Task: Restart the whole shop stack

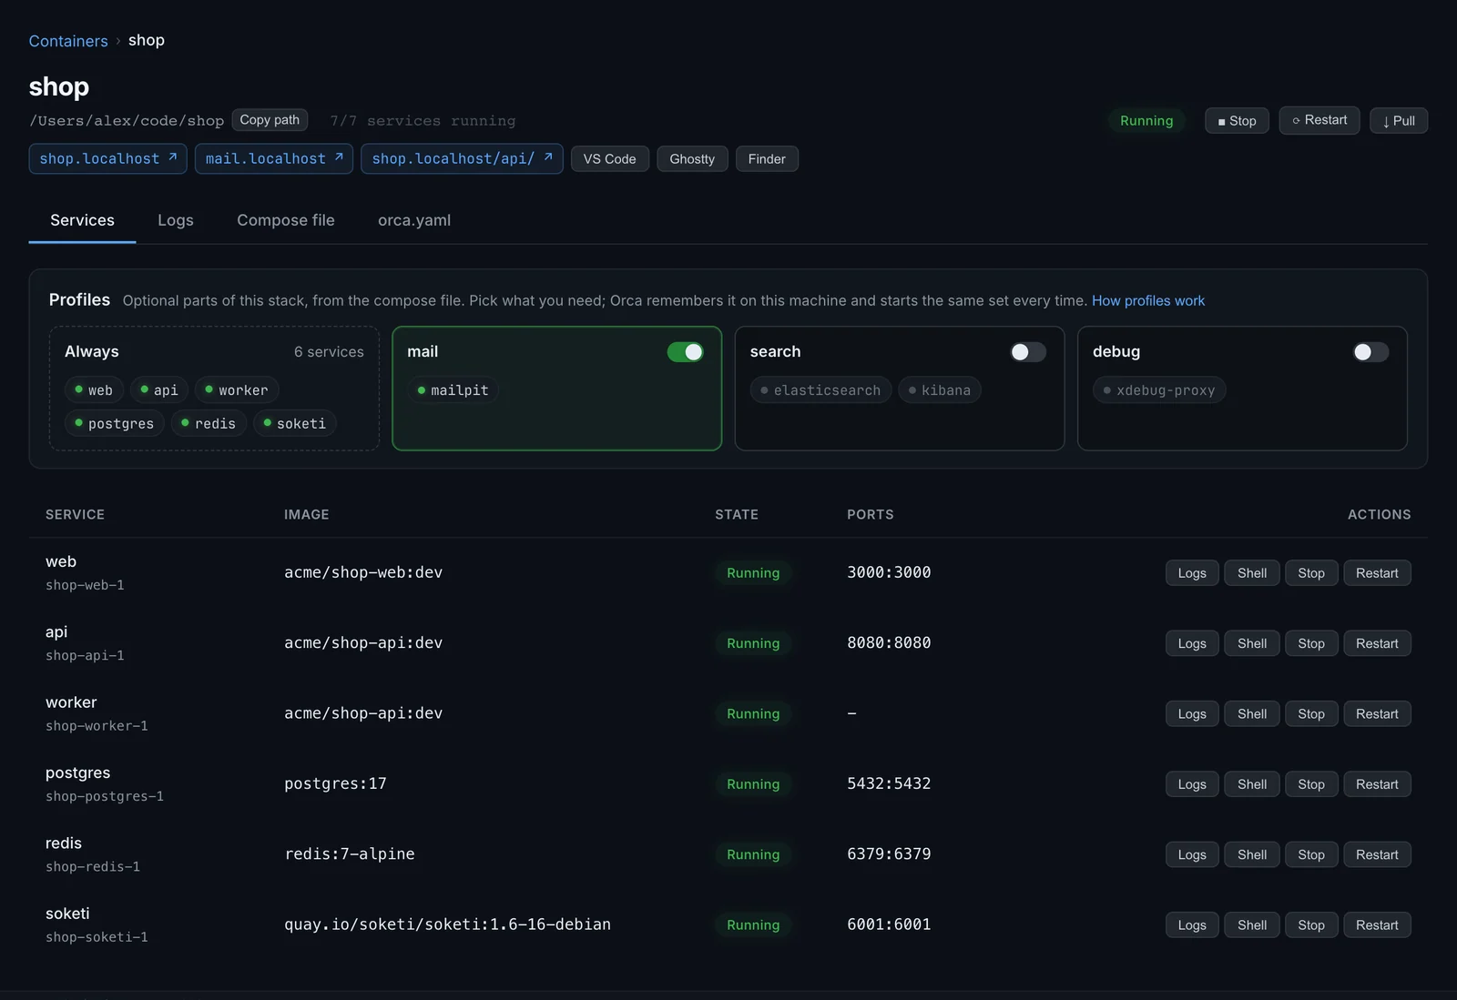Action: point(1319,120)
